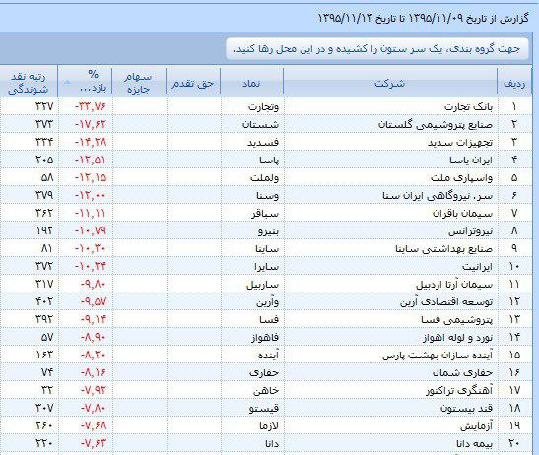Click symbol ساینا

(x=267, y=249)
